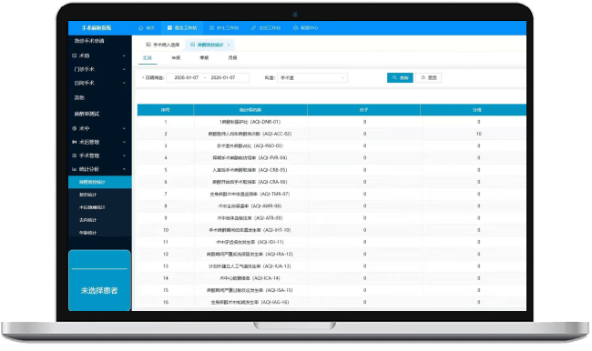Click the row containing AQI-IRA-12

[332, 254]
